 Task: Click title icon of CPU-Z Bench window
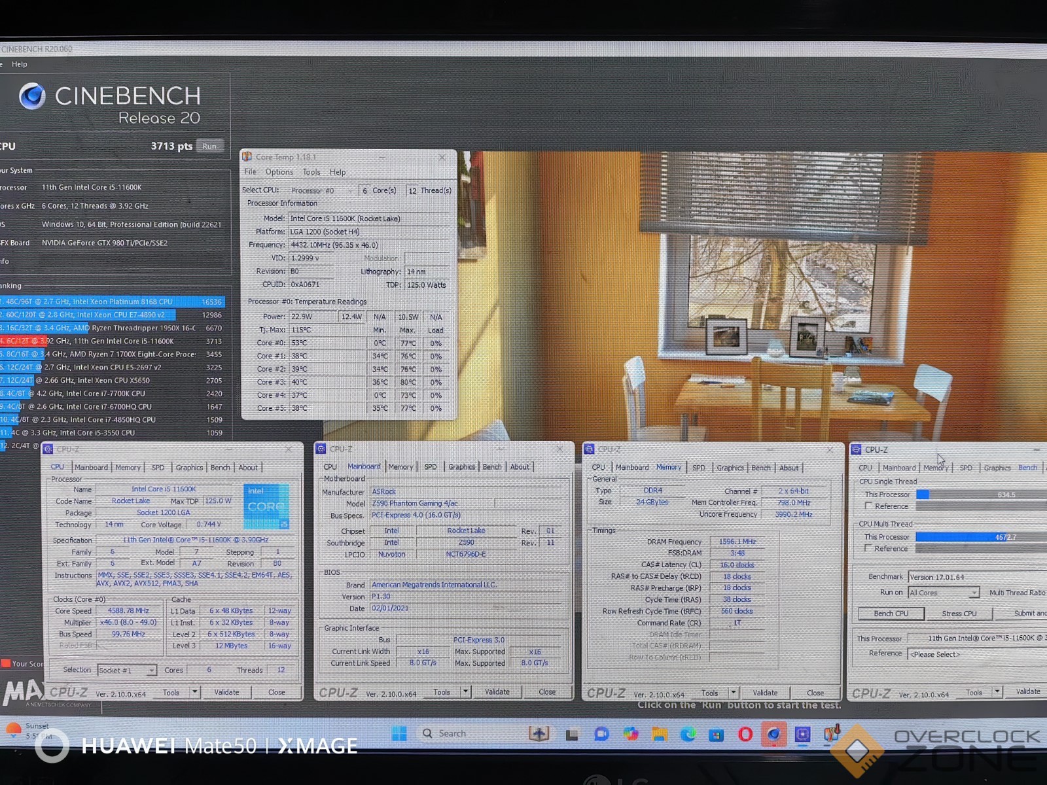click(856, 449)
